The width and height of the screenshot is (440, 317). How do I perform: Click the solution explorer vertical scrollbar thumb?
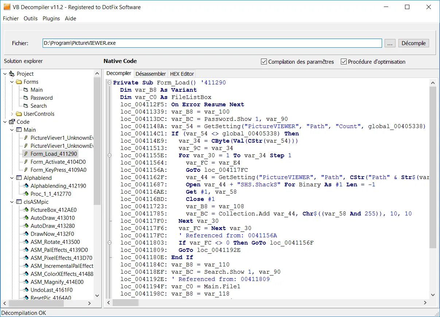[97, 141]
